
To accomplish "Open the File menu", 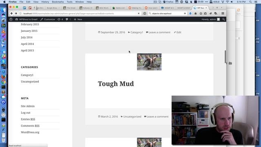I will [x=21, y=2].
